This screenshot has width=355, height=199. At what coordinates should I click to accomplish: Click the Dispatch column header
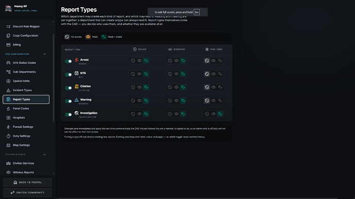pyautogui.click(x=176, y=49)
